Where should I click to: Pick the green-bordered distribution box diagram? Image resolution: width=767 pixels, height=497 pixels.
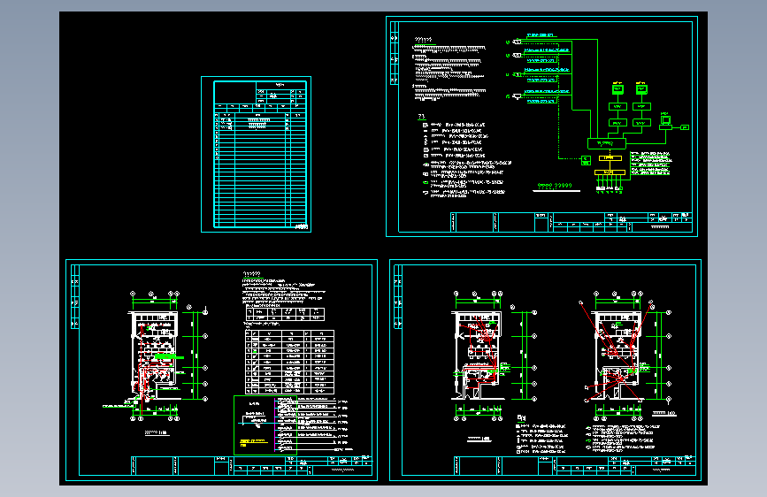click(x=265, y=425)
